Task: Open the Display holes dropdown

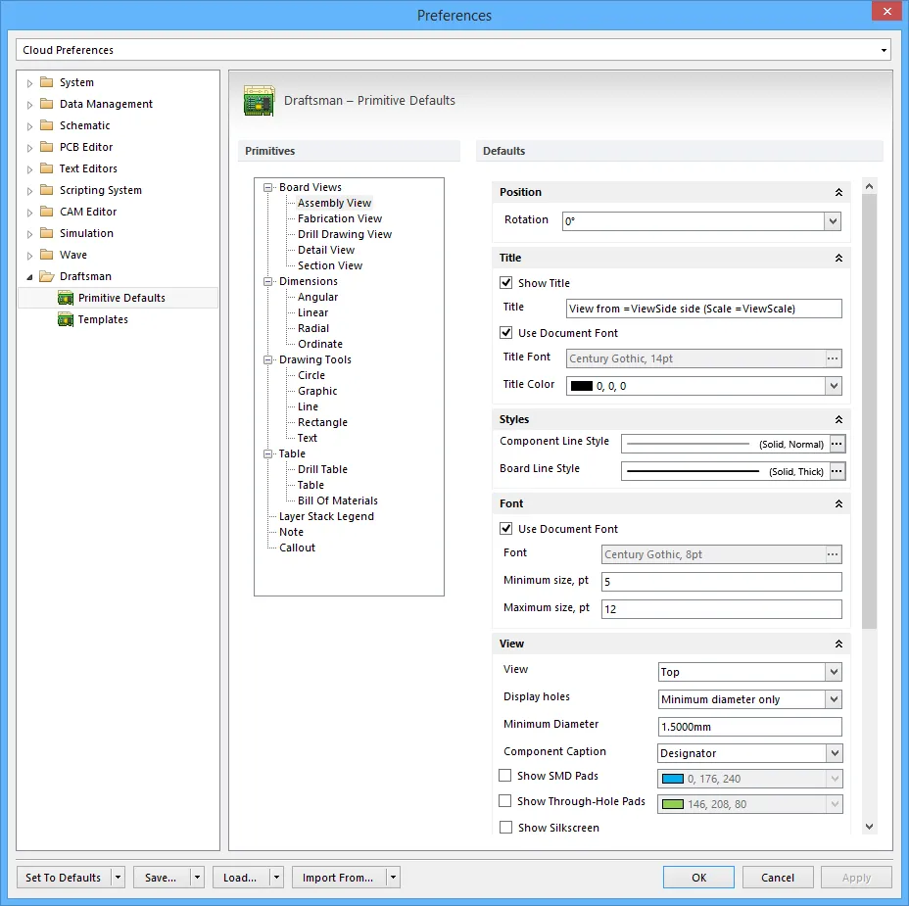Action: (x=834, y=699)
